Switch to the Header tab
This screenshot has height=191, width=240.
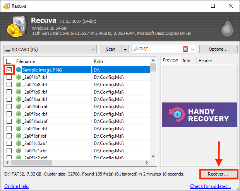205,61
